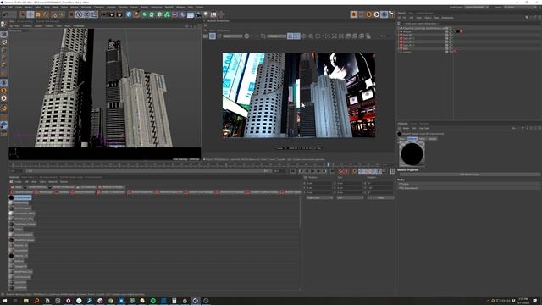The height and width of the screenshot is (305, 542).
Task: Add a Cube primitive from toolbar
Action: (129, 14)
